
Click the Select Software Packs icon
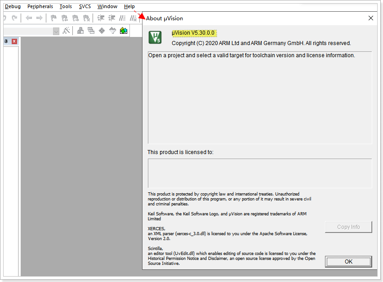tap(112, 31)
